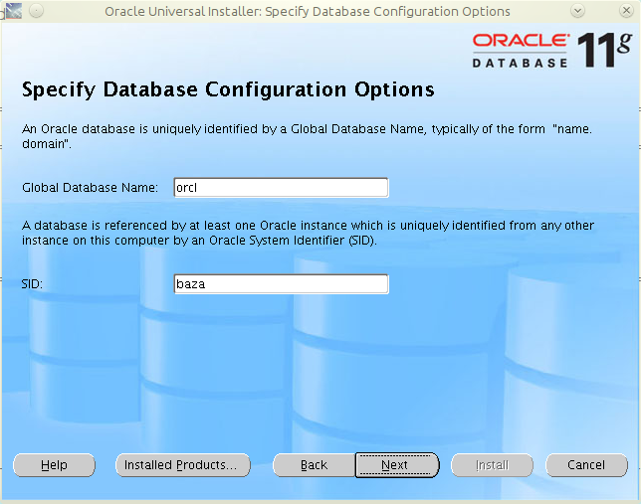641x504 pixels.
Task: Click the SID input field containing baza
Action: 281,284
